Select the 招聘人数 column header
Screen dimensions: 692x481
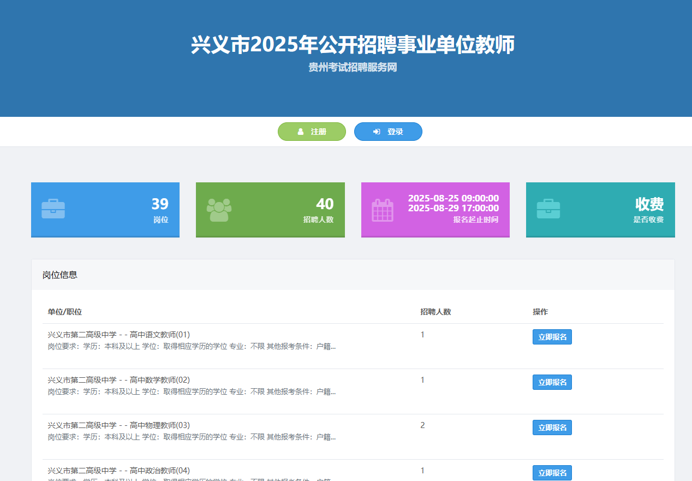coord(436,312)
